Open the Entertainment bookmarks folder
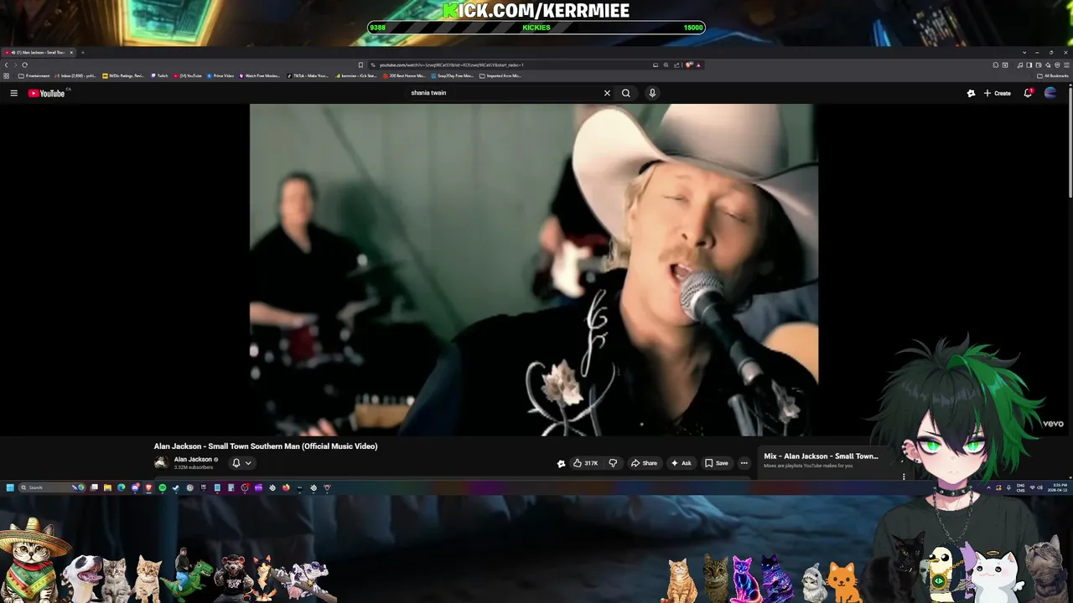Screen dimensions: 1073x603 point(34,75)
